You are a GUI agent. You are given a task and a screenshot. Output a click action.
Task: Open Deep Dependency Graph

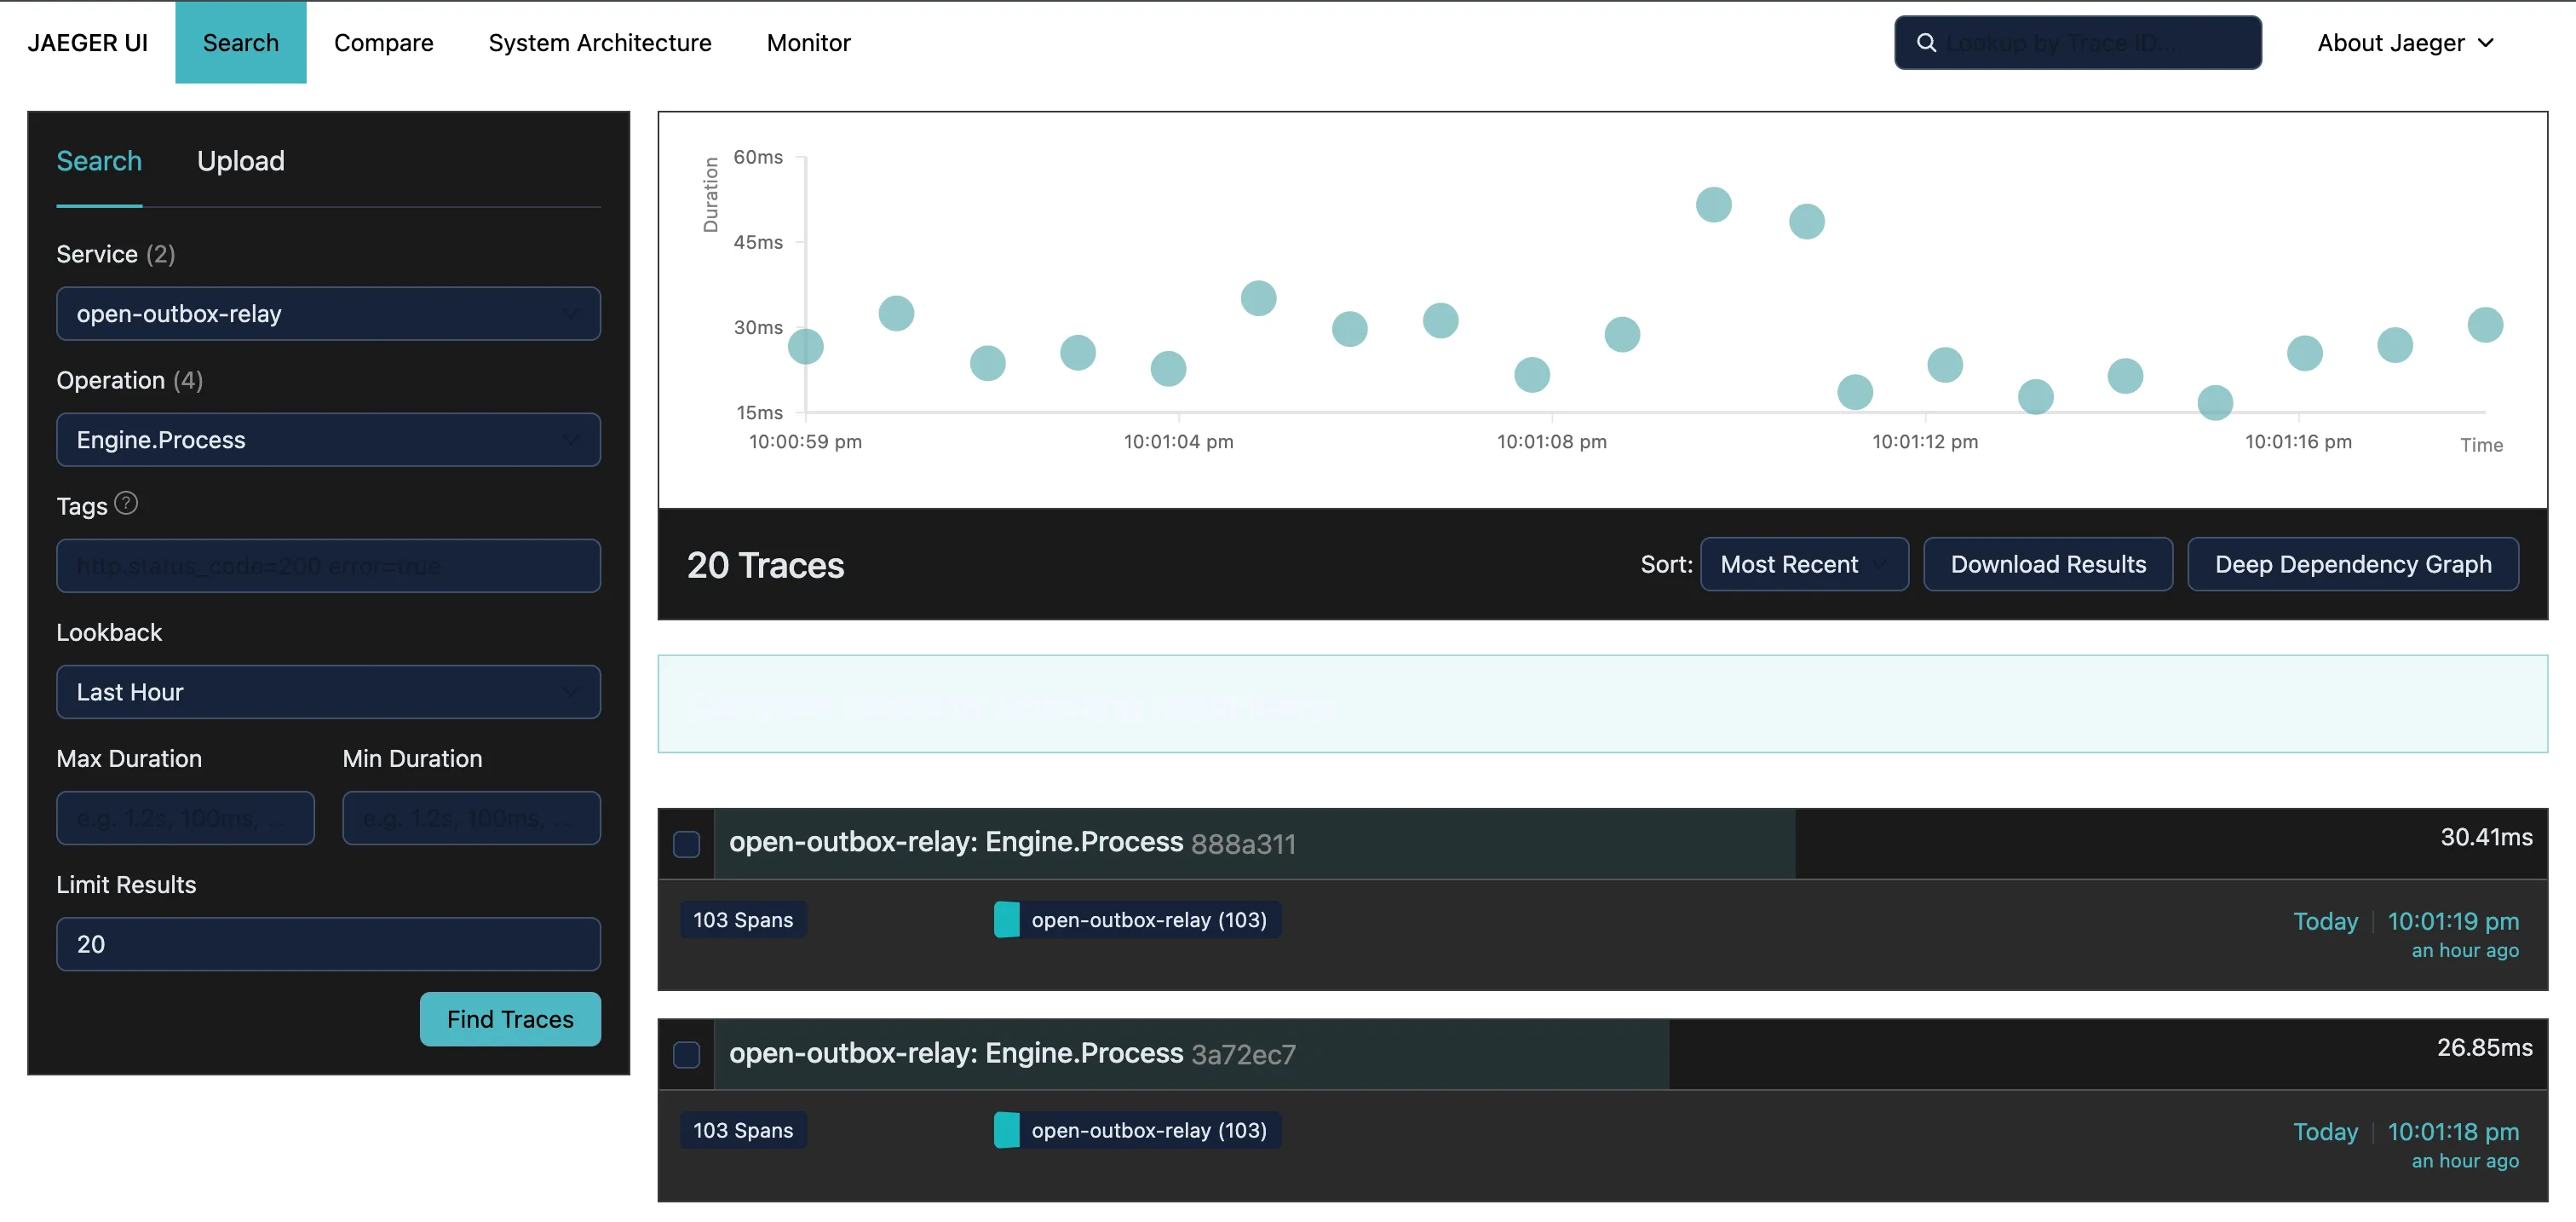(2353, 565)
